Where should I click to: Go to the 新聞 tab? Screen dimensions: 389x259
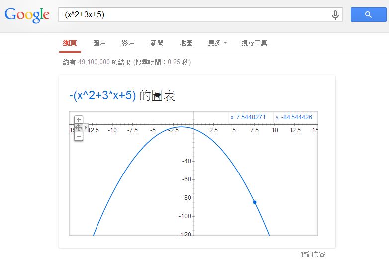click(x=157, y=43)
